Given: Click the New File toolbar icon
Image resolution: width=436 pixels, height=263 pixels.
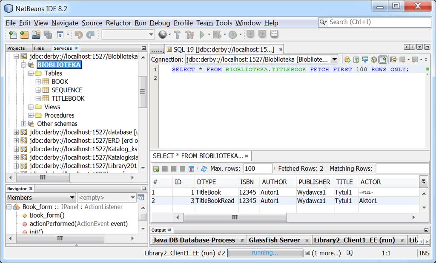Looking at the screenshot, I should (13, 35).
